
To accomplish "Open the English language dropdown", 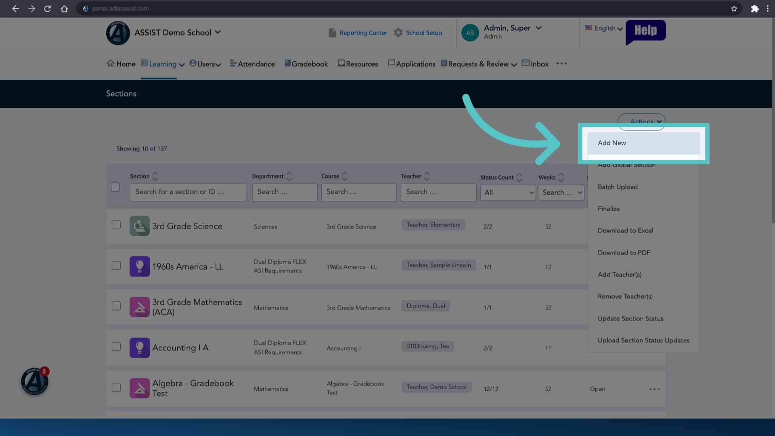I will point(604,28).
